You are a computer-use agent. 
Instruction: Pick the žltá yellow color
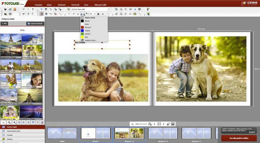94,37
